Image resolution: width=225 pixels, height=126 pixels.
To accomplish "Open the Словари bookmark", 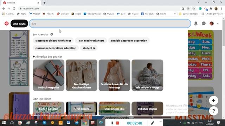I will click(63, 14).
